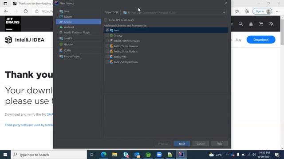Click the network icon in system tray
284x159 pixels.
(x=249, y=155)
